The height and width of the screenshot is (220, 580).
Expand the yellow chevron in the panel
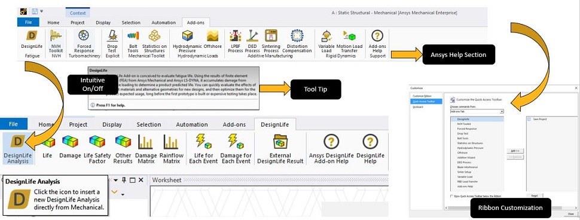point(115,192)
